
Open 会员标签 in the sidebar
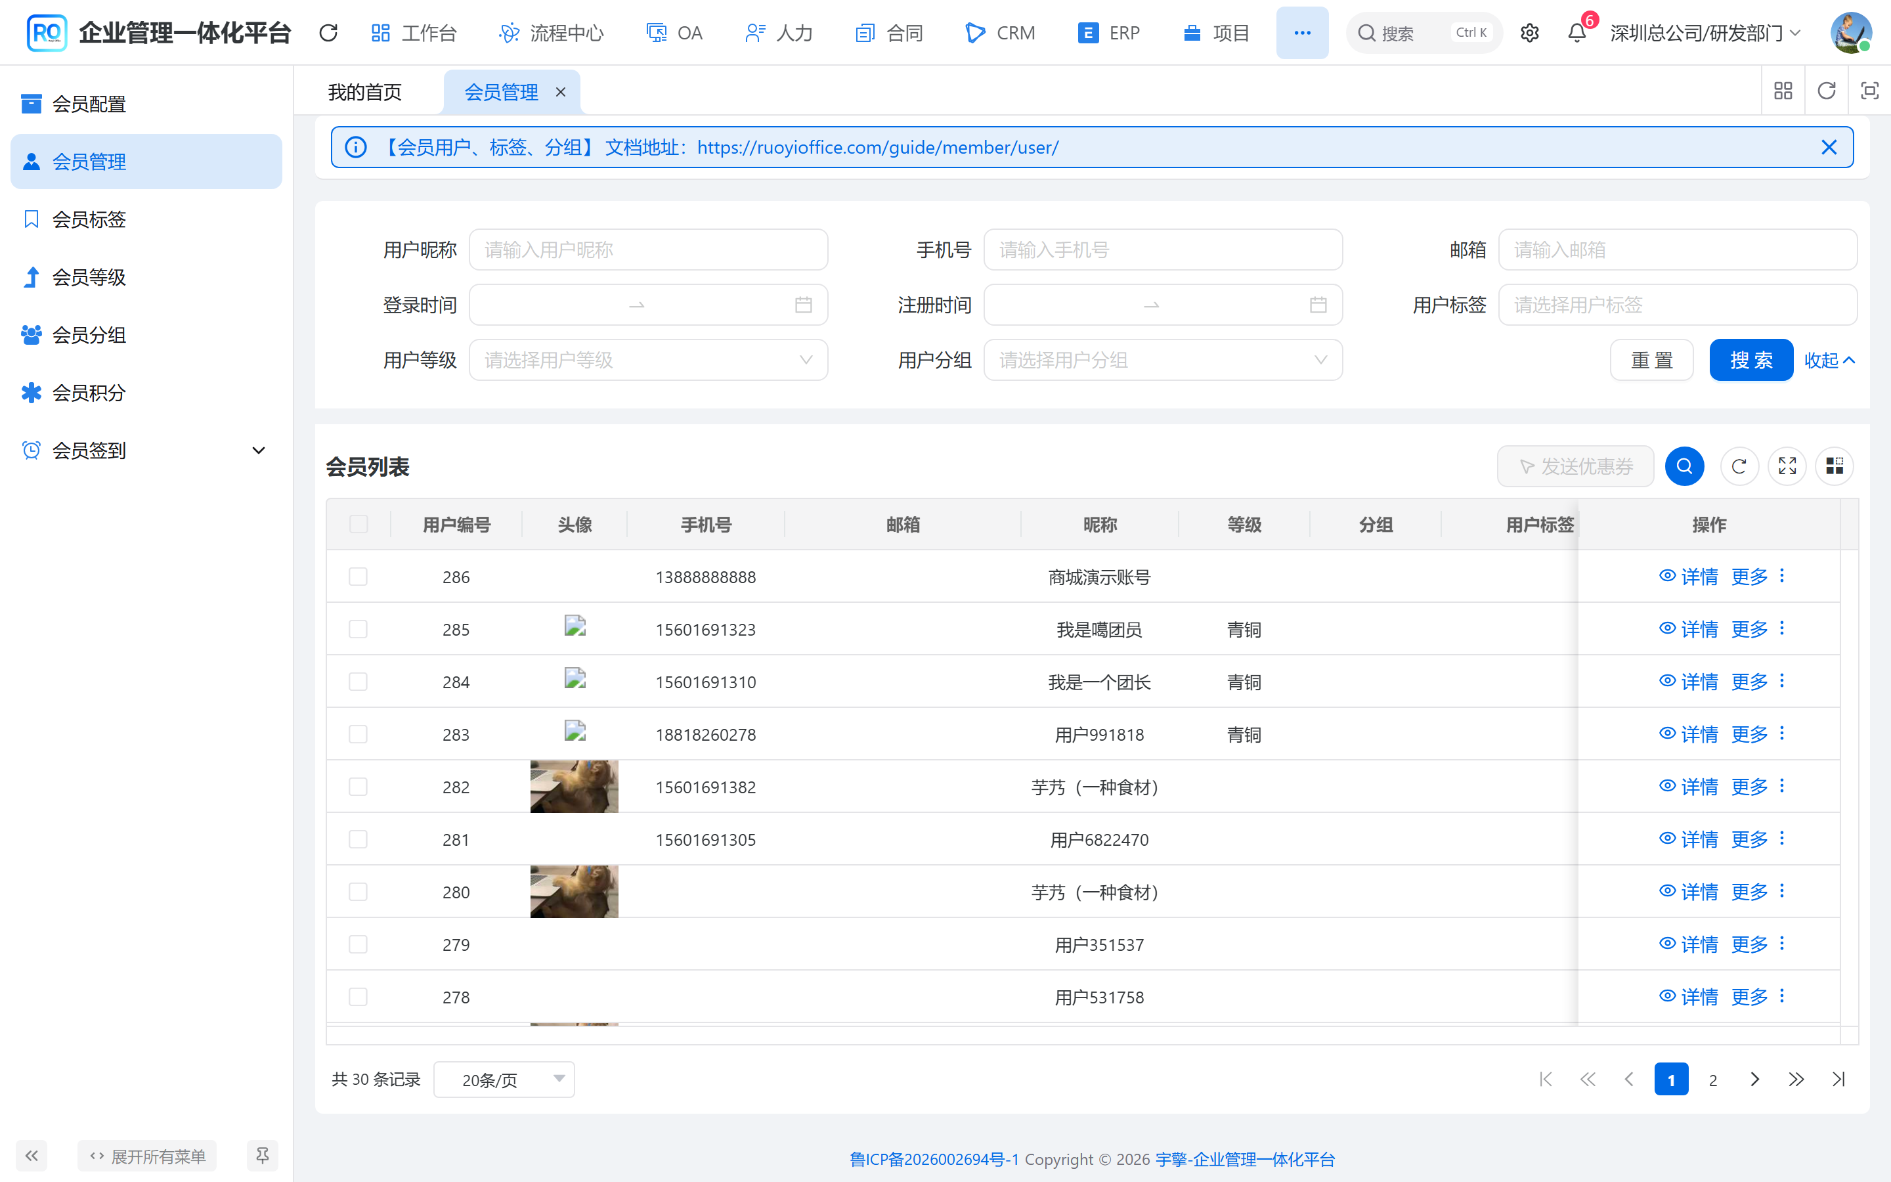pos(146,220)
